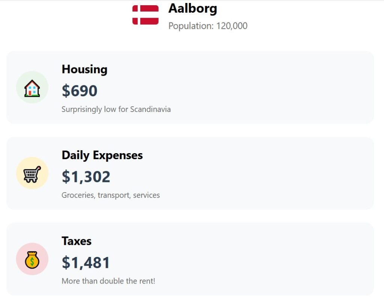This screenshot has height=306, width=384.
Task: Click the shopping cart icon
Action: click(32, 174)
